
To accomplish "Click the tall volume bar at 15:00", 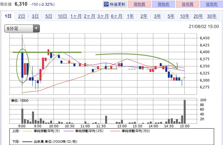I will pyautogui.click(x=185, y=112).
